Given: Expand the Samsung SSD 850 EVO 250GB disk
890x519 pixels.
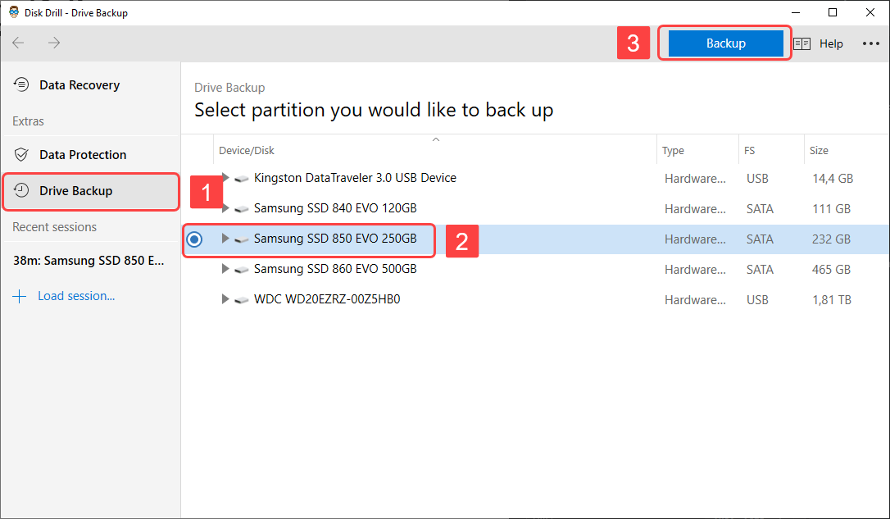Looking at the screenshot, I should pyautogui.click(x=225, y=239).
